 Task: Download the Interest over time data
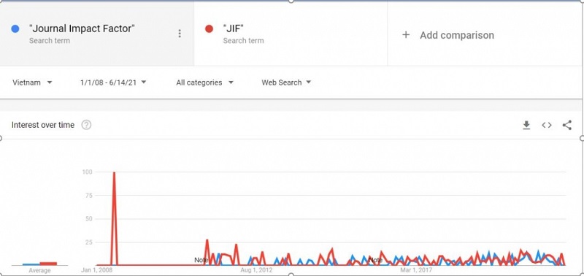pos(526,126)
